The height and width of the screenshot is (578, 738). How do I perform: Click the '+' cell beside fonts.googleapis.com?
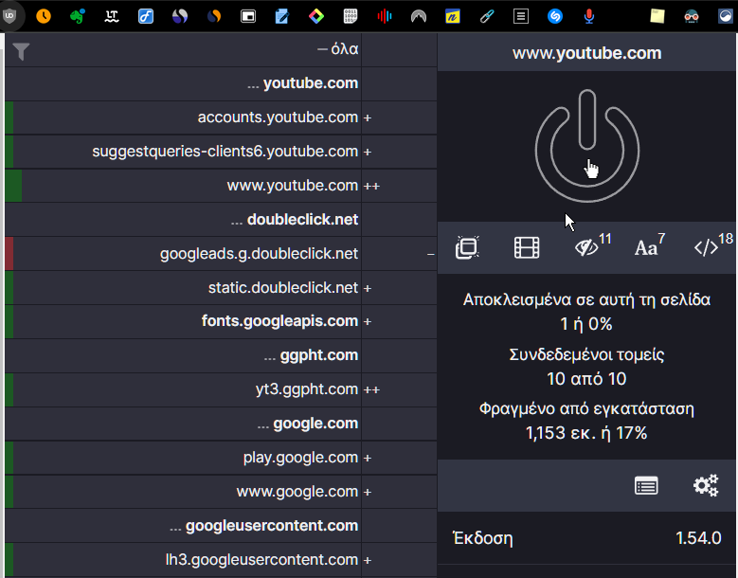[399, 321]
